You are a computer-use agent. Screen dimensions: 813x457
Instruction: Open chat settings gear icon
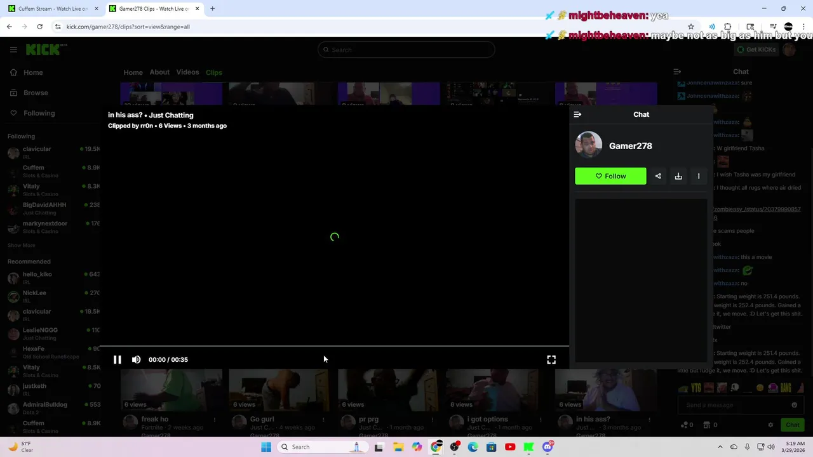[x=770, y=425]
